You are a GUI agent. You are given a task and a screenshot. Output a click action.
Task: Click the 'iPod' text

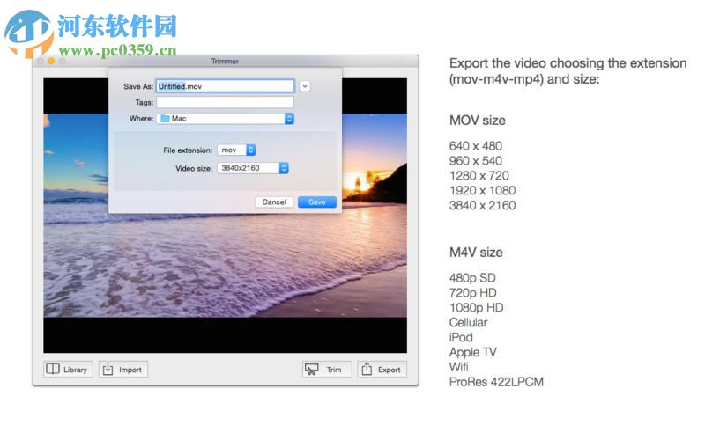(461, 337)
